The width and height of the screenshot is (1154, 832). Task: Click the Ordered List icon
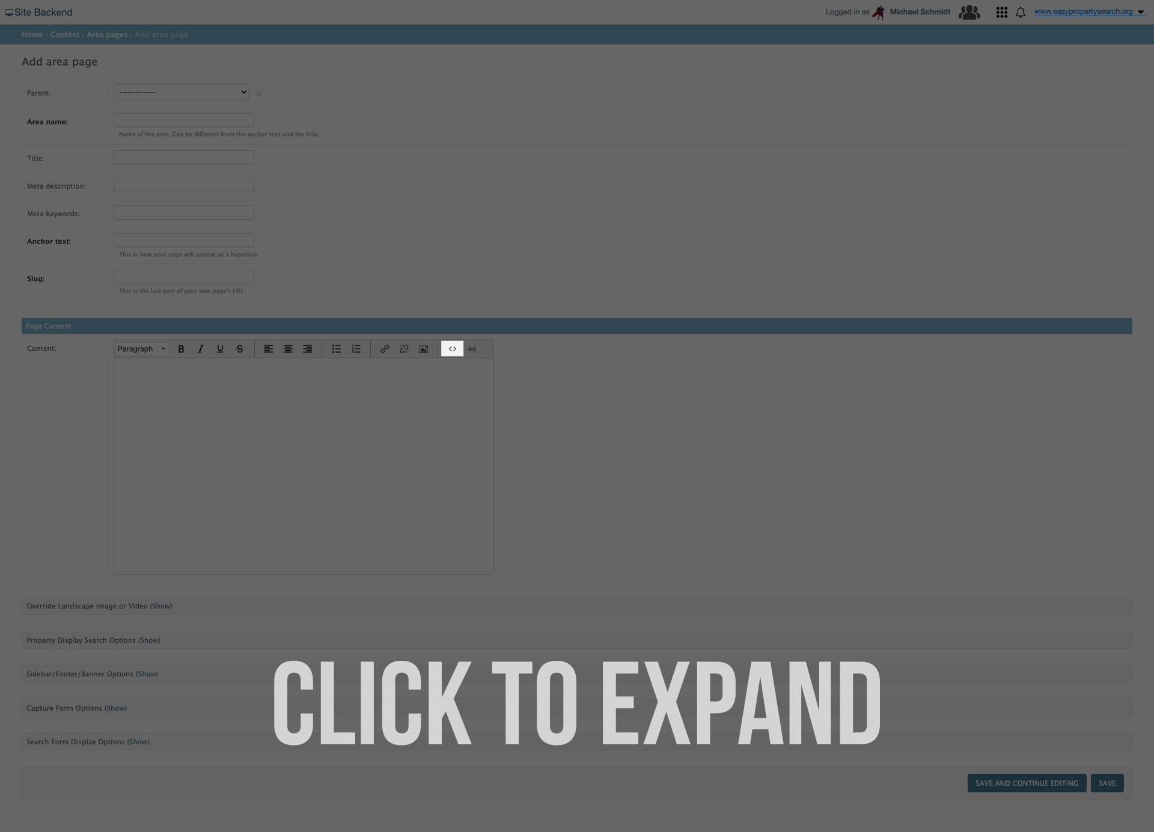(356, 348)
